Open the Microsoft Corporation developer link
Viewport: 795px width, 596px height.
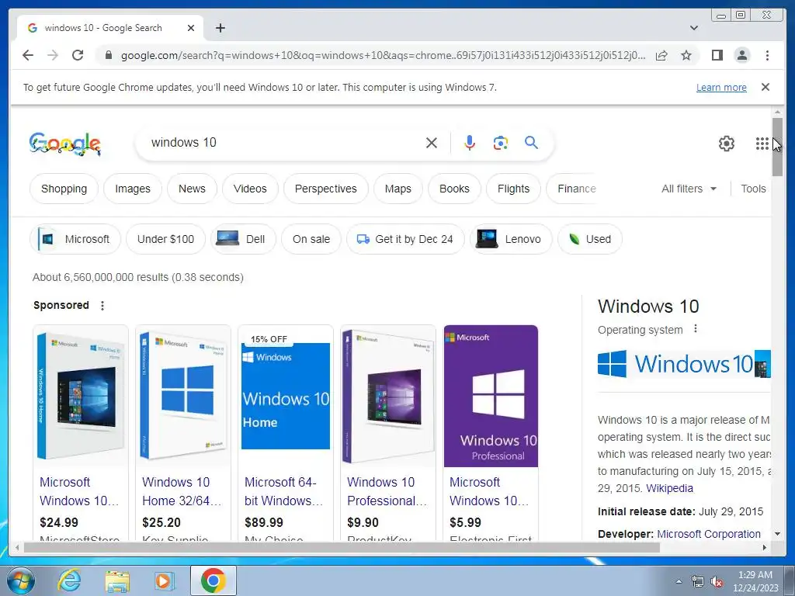pos(708,534)
